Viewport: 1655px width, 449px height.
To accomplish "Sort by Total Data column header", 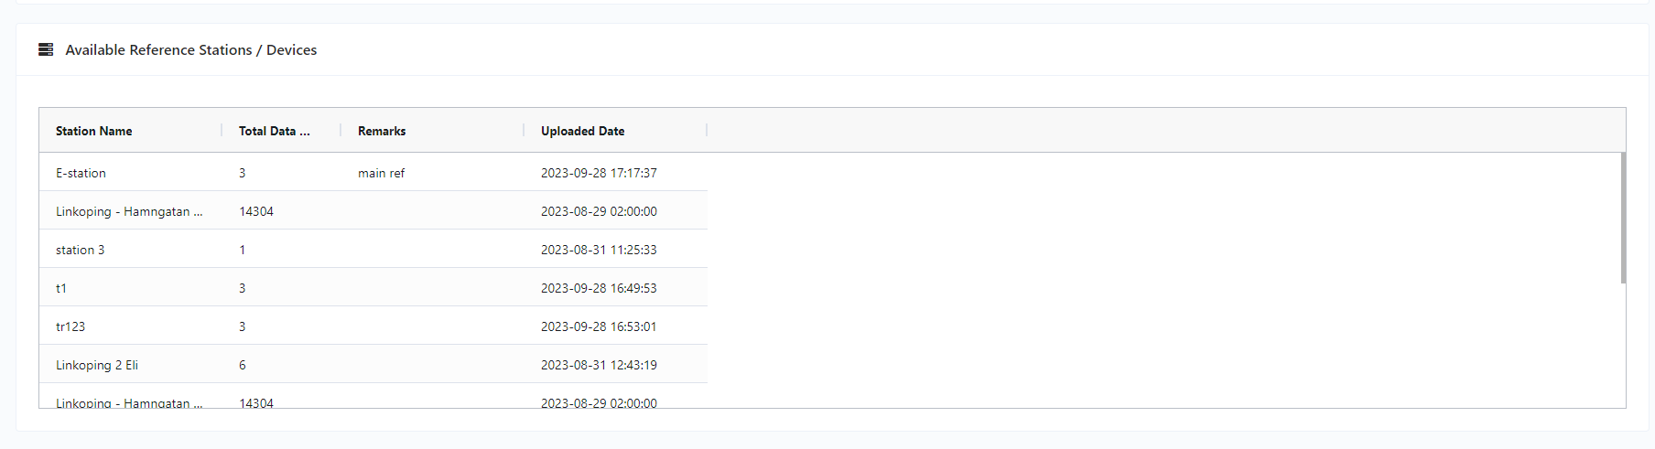I will pos(274,131).
